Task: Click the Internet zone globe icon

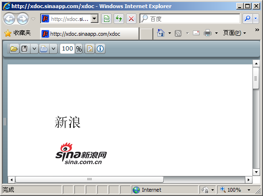Action: point(136,190)
